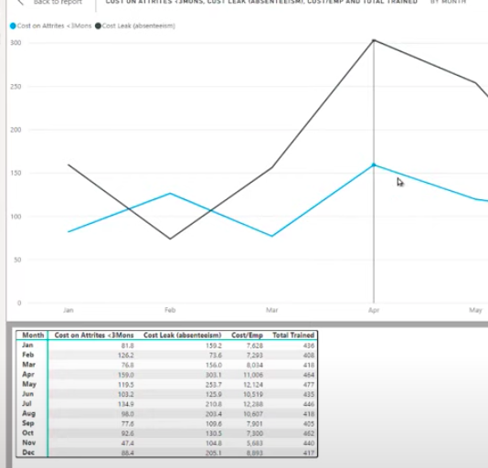488x468 pixels.
Task: Click the Cost Leak (absenteeism) legend label
Action: tap(139, 26)
